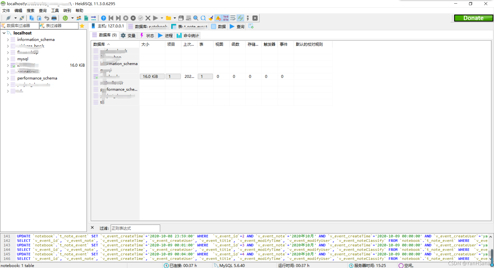Open the folder icon dropdown arrow
The width and height of the screenshot is (494, 268).
pyautogui.click(x=175, y=18)
